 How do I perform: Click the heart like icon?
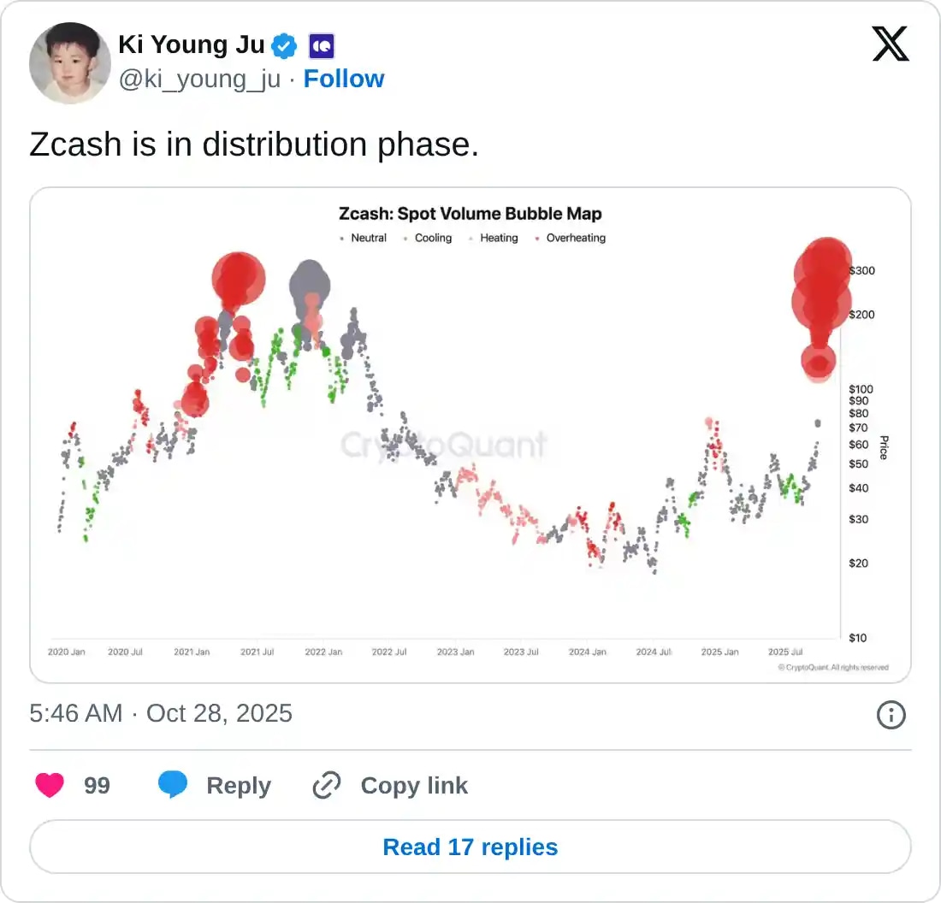(50, 785)
